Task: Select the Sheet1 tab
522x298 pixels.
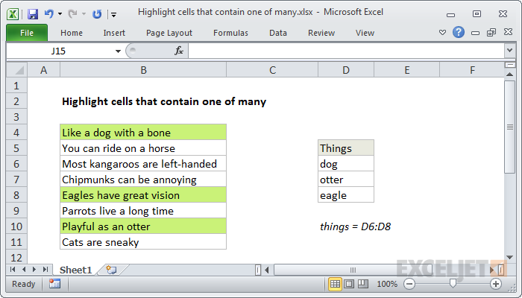Action: [75, 270]
